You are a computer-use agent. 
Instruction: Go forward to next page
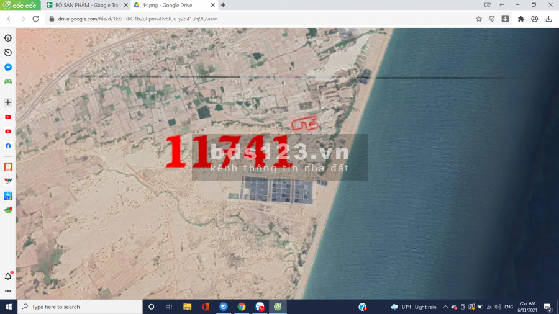tap(22, 19)
